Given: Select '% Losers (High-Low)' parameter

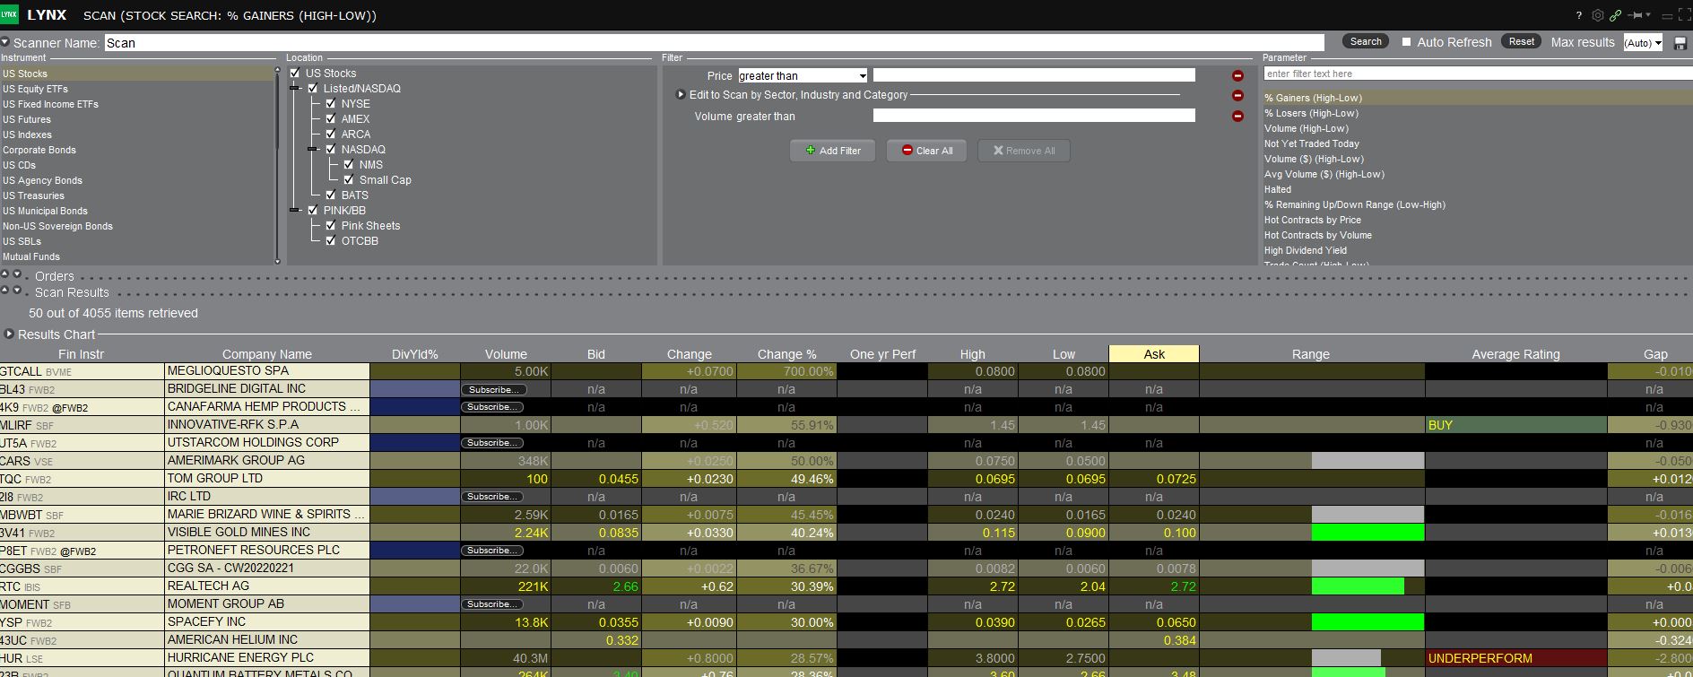Looking at the screenshot, I should tap(1311, 114).
